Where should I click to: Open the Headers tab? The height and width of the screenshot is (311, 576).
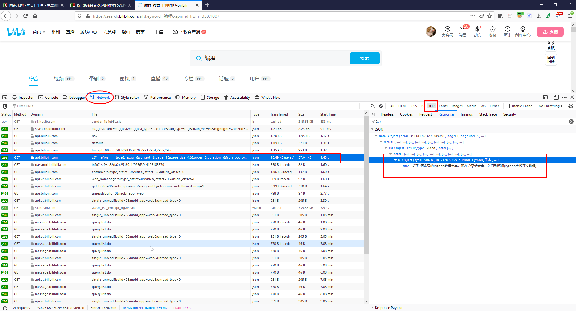tap(387, 114)
